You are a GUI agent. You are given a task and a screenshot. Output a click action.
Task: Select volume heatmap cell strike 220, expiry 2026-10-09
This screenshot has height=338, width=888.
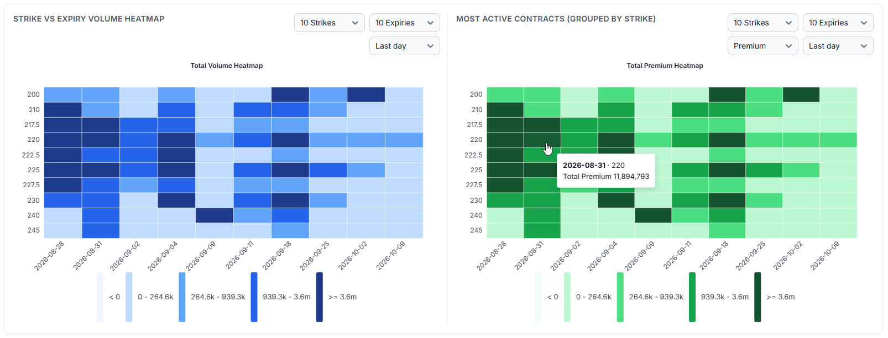click(404, 140)
